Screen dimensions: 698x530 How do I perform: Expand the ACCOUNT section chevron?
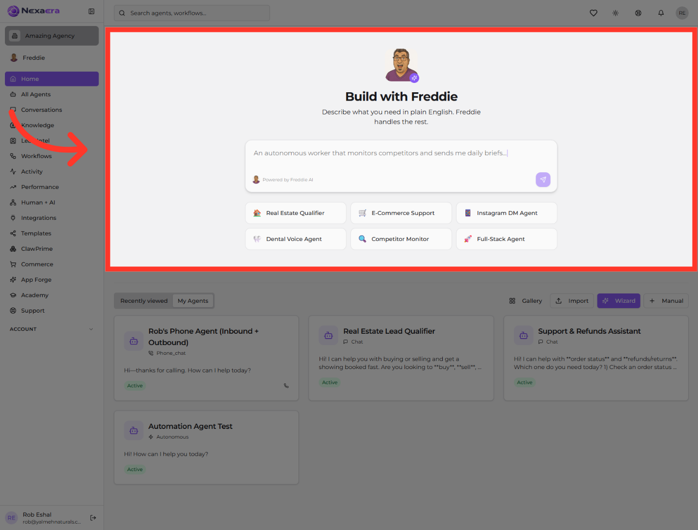point(91,329)
